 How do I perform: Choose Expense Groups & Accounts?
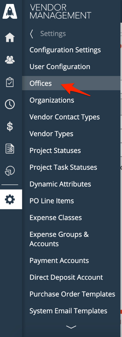tap(59, 239)
